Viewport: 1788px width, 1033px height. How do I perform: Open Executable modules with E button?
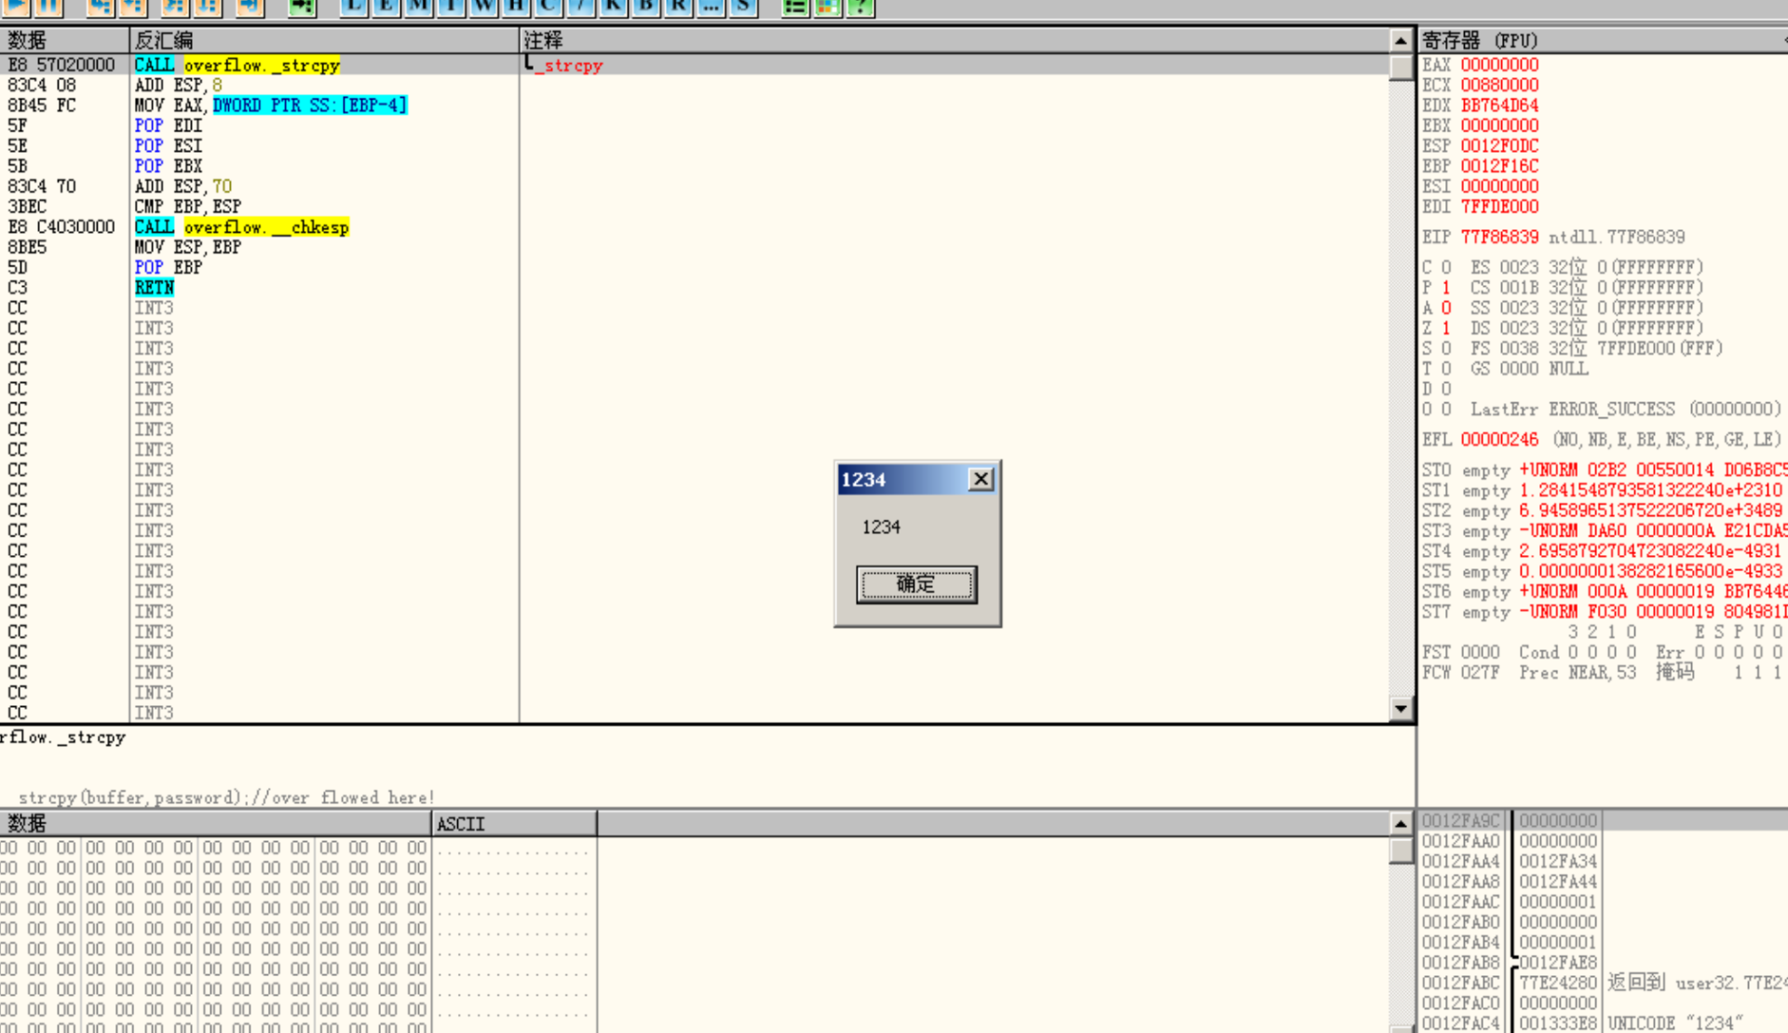pyautogui.click(x=386, y=6)
